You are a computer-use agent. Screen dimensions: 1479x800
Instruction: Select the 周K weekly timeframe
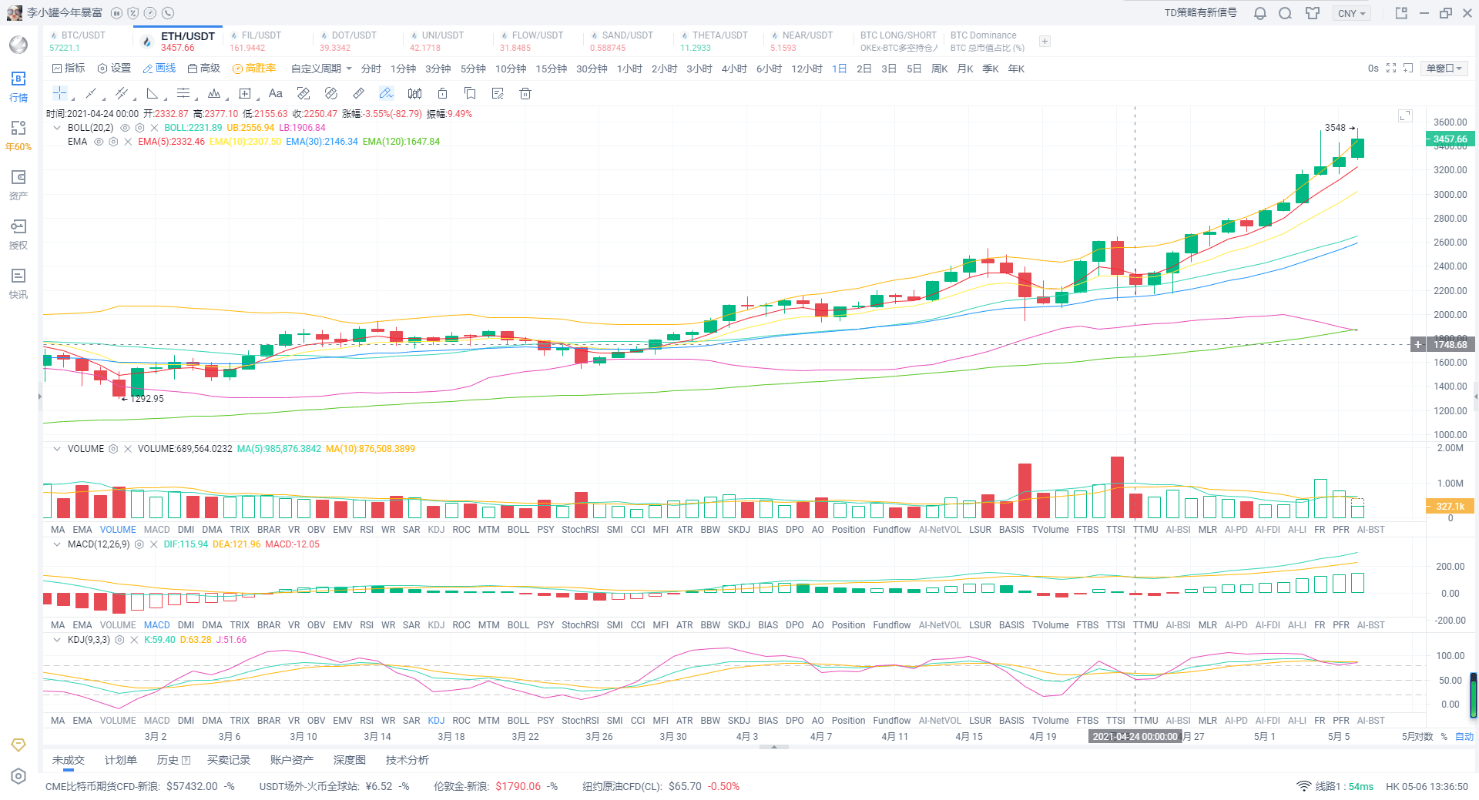(940, 69)
